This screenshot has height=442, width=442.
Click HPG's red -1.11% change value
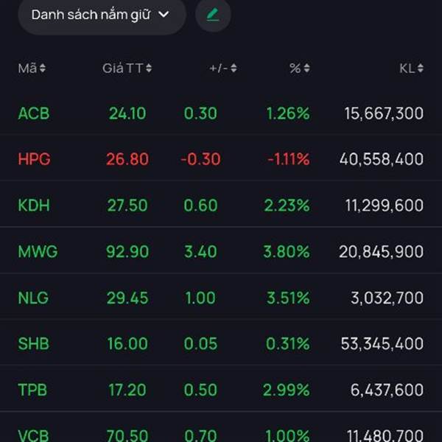tap(288, 159)
